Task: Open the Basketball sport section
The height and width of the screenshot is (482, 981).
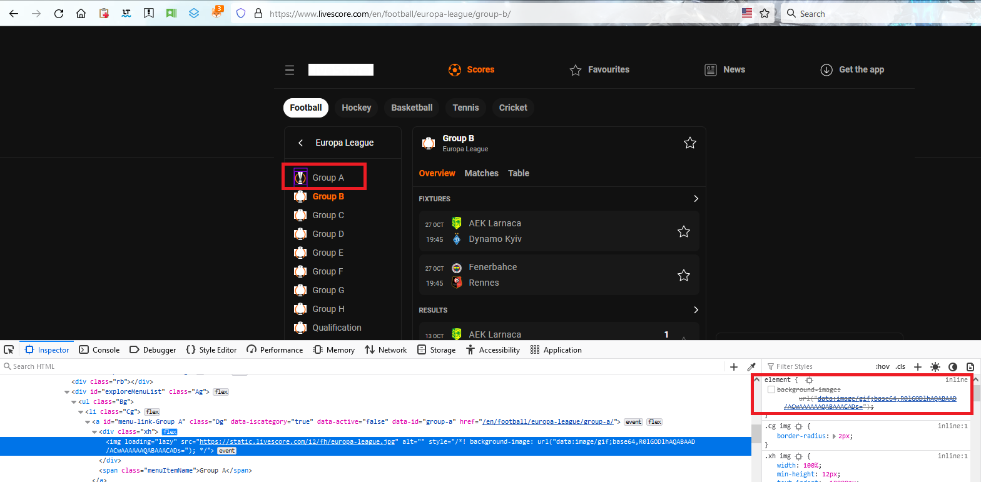Action: [x=412, y=108]
